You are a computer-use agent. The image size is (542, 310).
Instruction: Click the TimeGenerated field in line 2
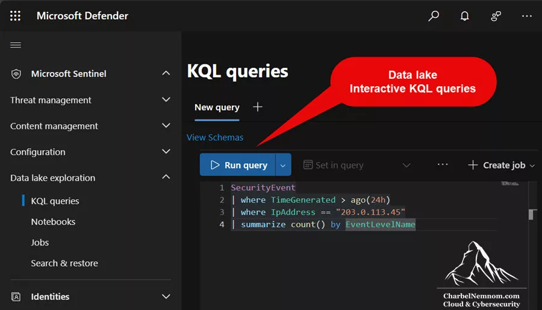pos(303,200)
